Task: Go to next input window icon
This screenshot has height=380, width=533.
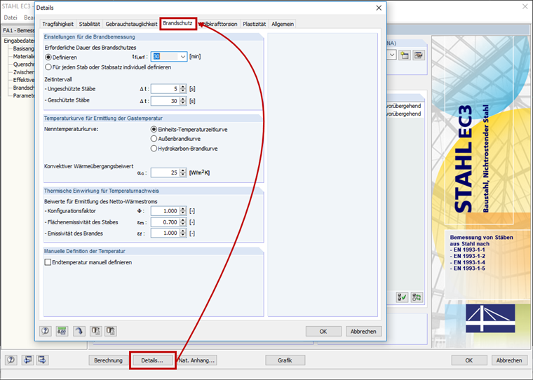Action: (43, 360)
